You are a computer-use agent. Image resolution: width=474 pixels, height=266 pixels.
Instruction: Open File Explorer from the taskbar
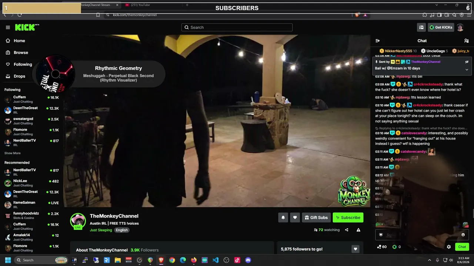click(x=117, y=260)
